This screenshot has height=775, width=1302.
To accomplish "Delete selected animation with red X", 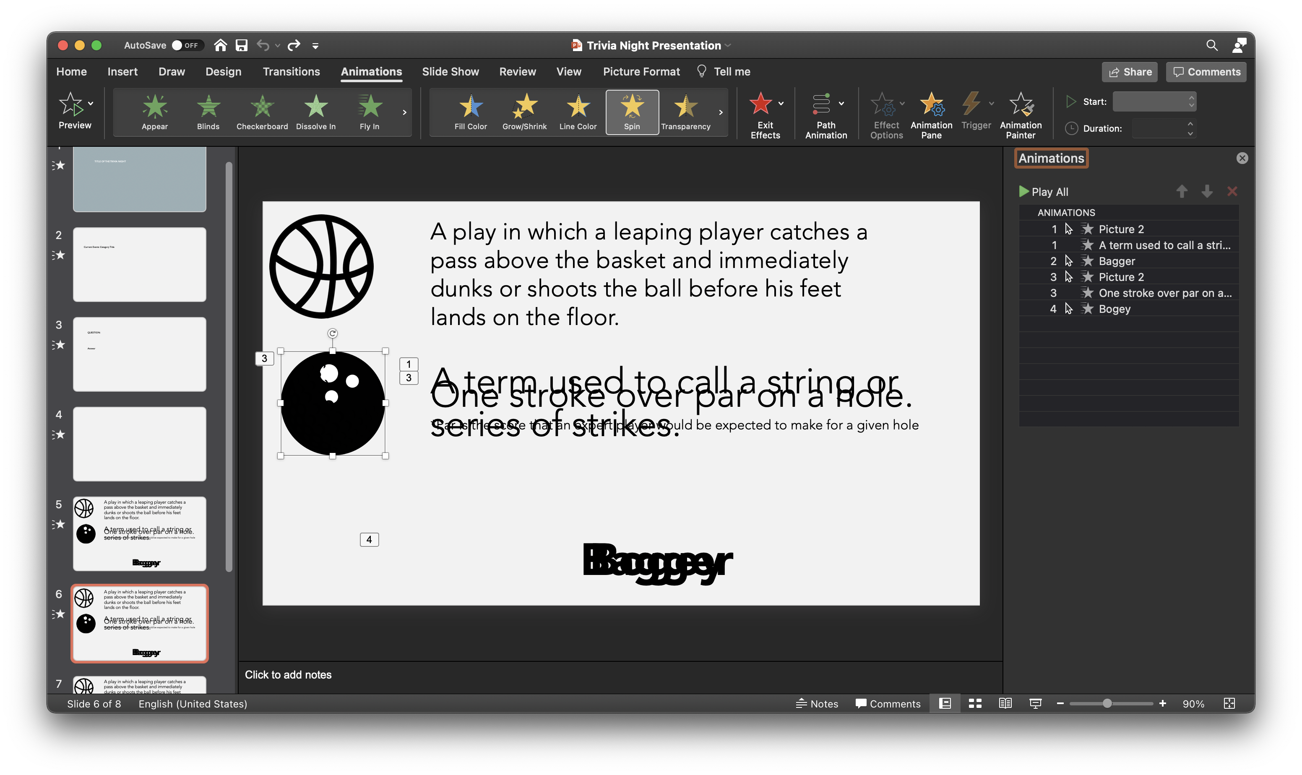I will point(1232,192).
